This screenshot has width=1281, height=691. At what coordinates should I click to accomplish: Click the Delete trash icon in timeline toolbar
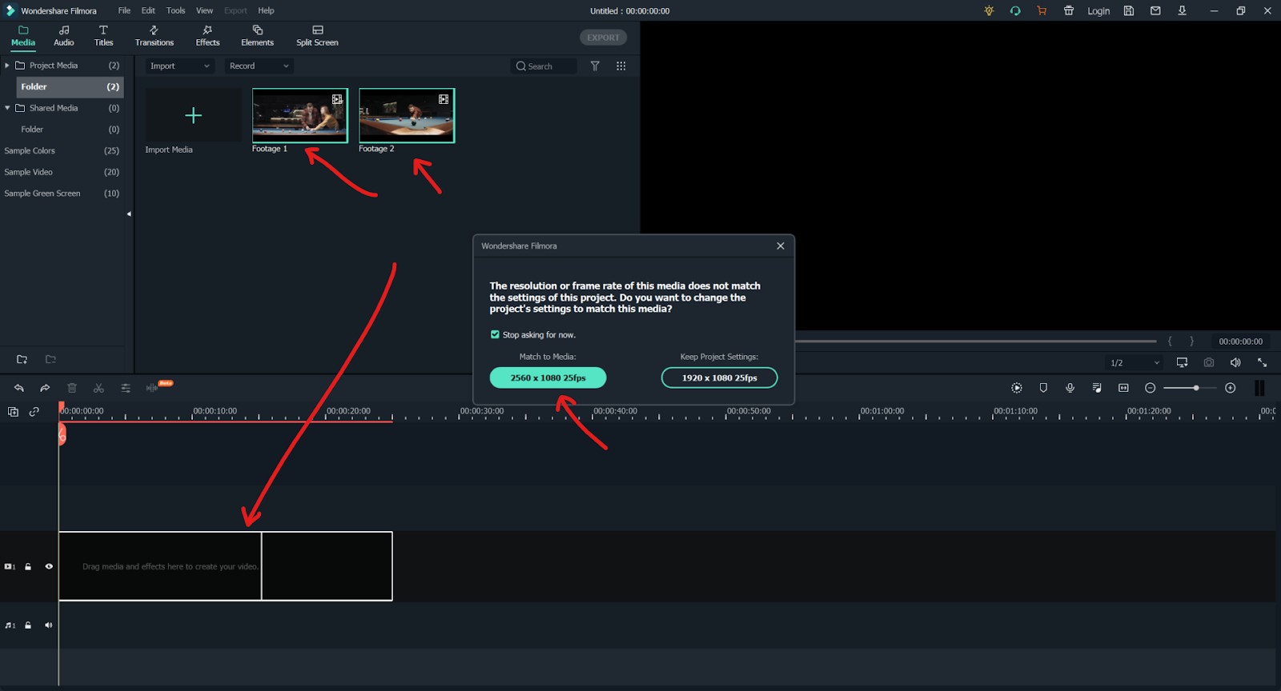[72, 388]
